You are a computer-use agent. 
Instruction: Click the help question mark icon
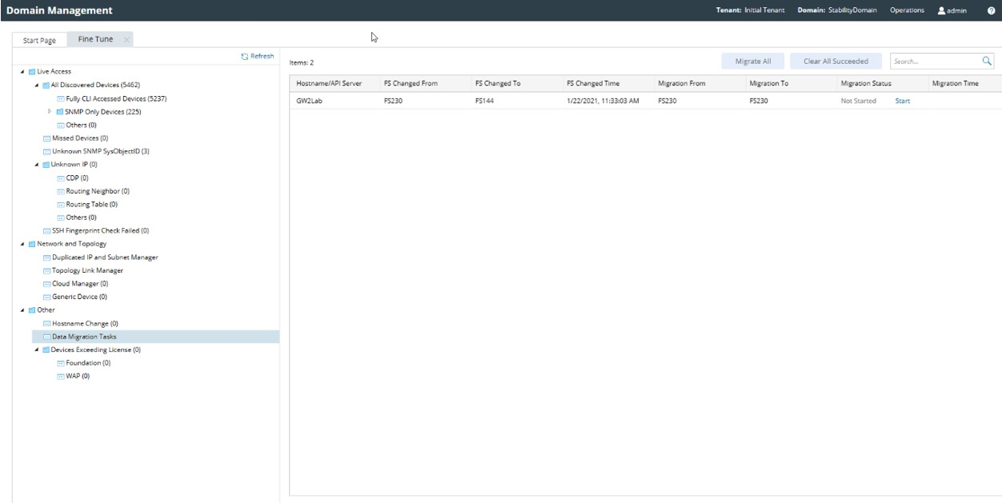click(991, 10)
